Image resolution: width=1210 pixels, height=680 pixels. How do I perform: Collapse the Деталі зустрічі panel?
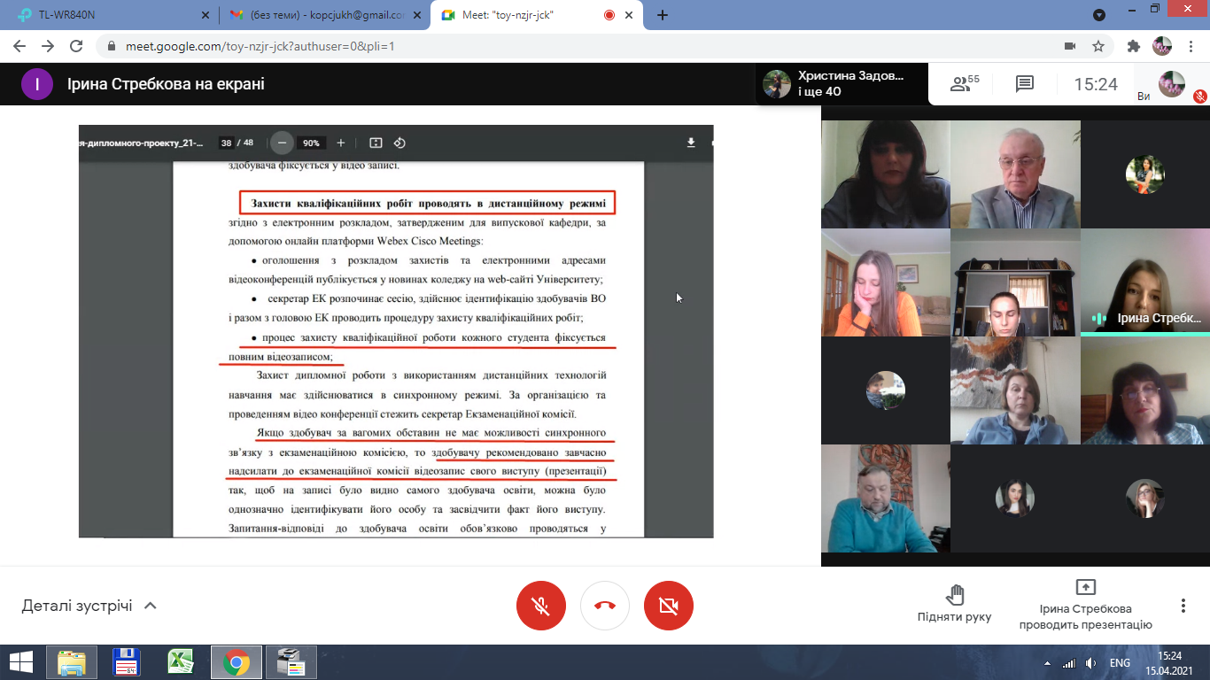pyautogui.click(x=149, y=606)
